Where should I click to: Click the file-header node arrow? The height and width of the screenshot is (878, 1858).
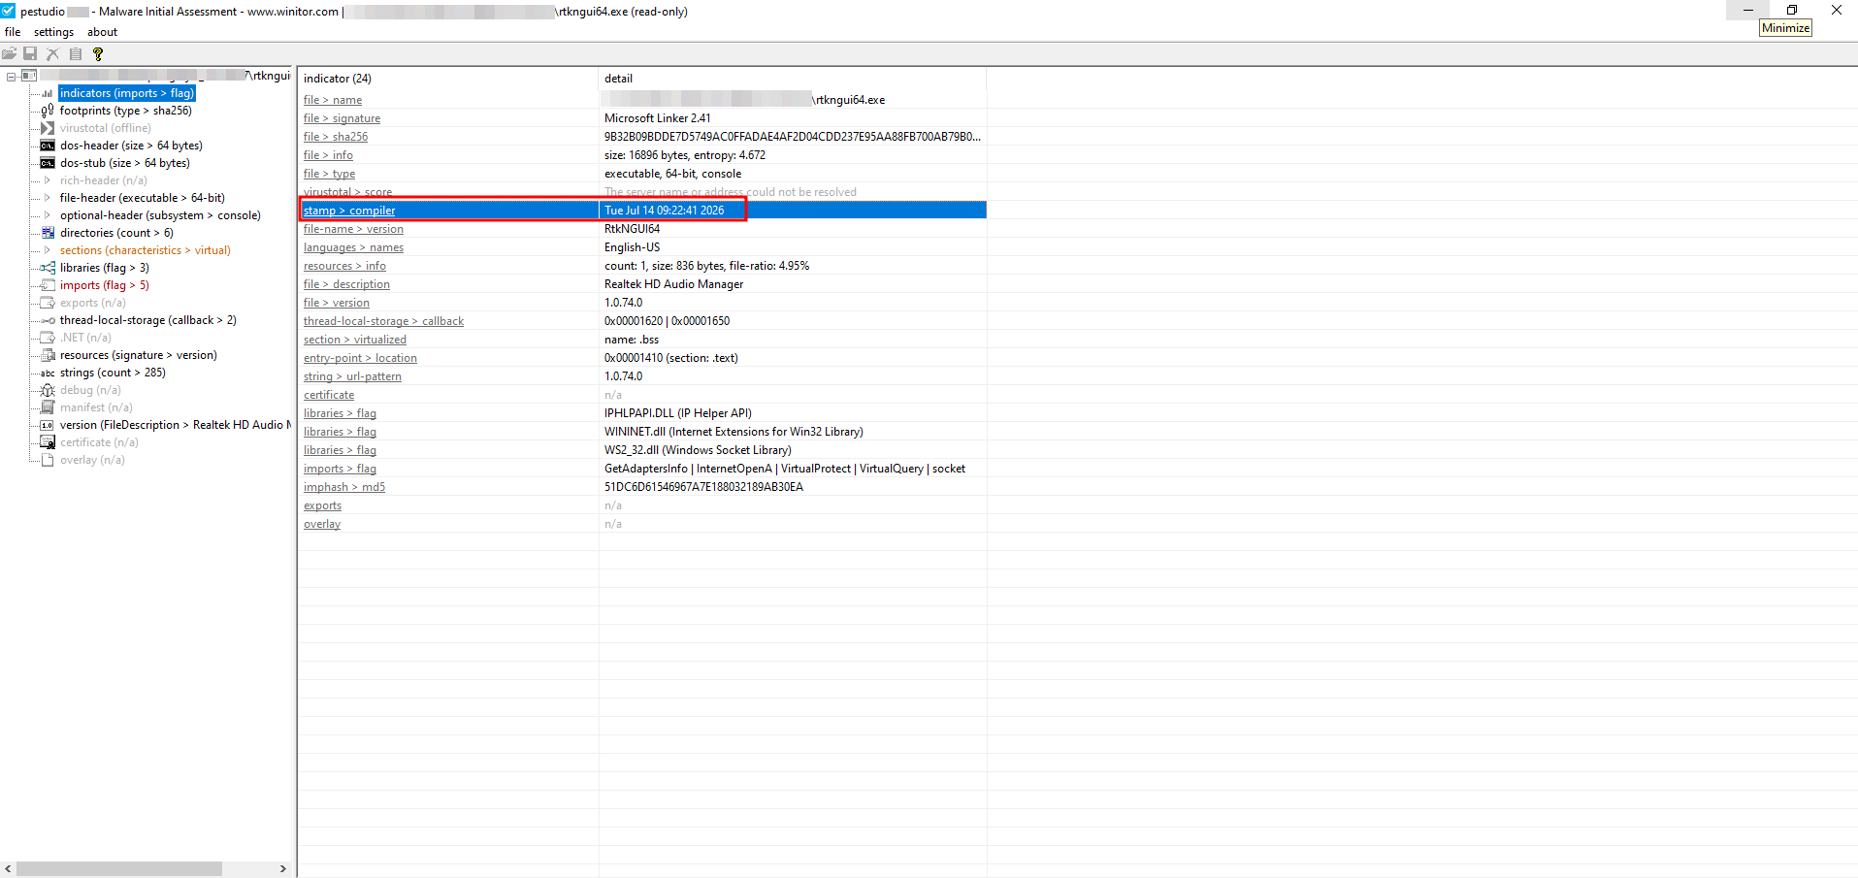tap(47, 198)
